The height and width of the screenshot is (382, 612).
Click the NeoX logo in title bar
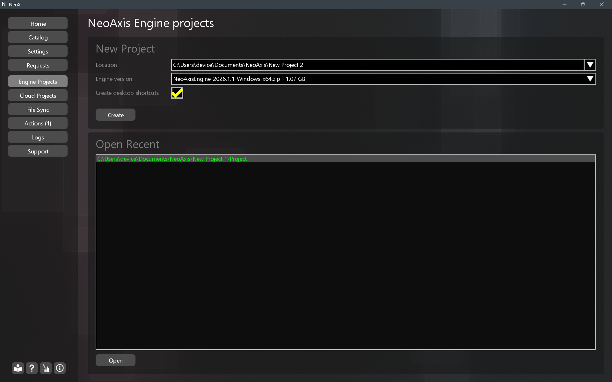[4, 4]
